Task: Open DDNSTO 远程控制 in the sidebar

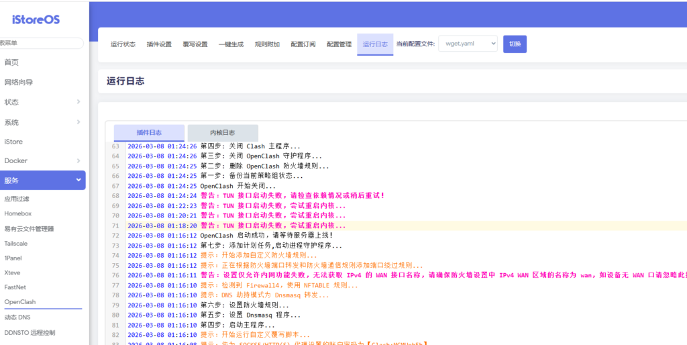Action: pyautogui.click(x=30, y=332)
